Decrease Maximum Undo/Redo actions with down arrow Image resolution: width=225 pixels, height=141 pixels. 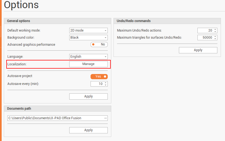(215, 32)
